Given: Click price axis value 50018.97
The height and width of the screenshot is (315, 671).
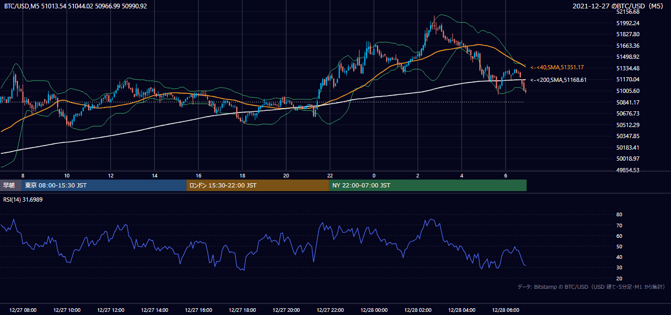Looking at the screenshot, I should pos(627,159).
